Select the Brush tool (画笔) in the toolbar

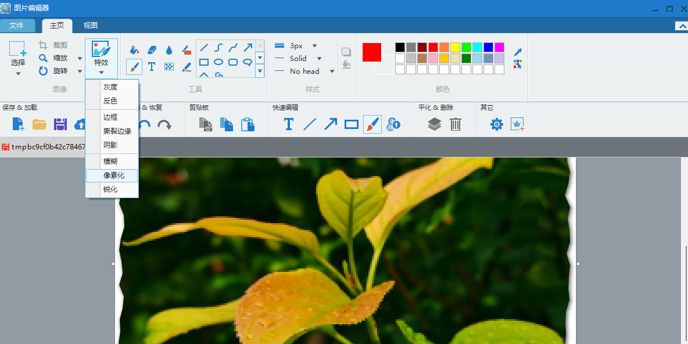[134, 66]
